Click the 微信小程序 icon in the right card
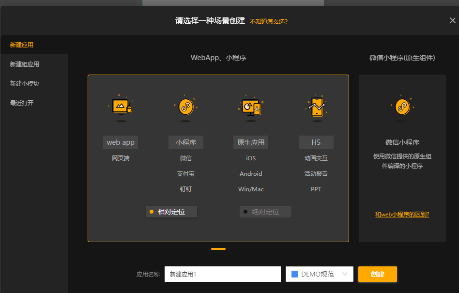Screen dimensions: 459x293 pyautogui.click(x=402, y=107)
